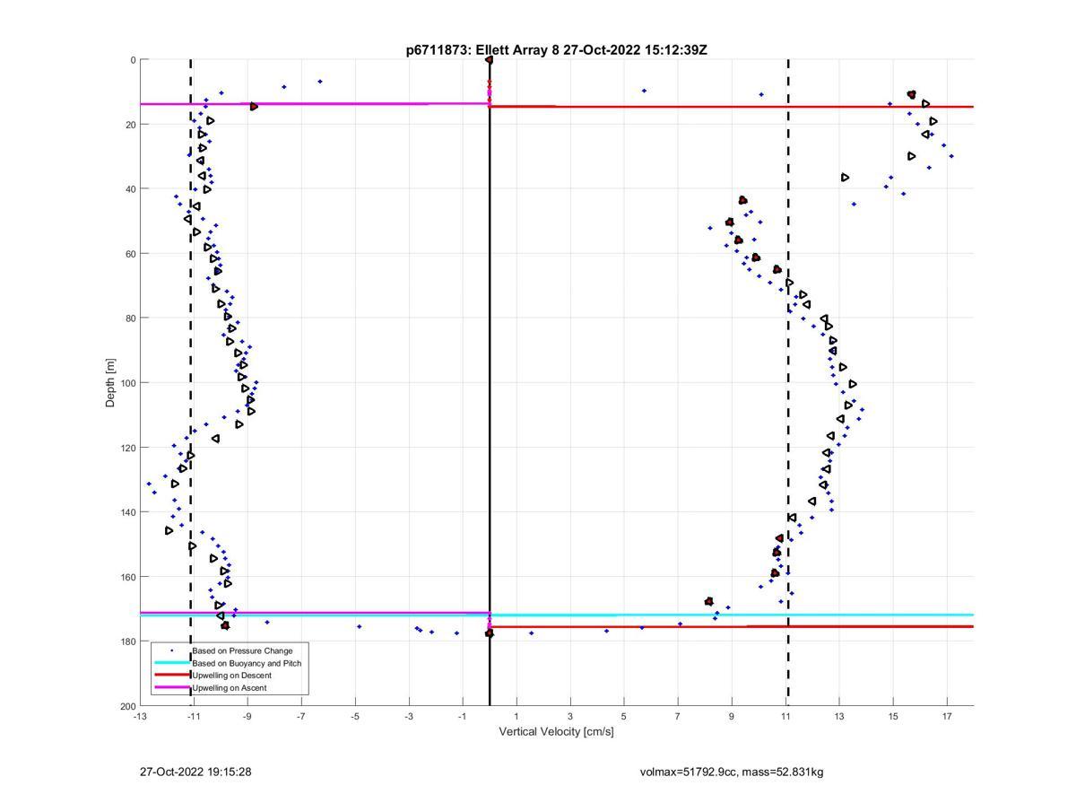Select the 'Depth [m]' y-axis label
The image size is (1076, 794).
coord(111,383)
